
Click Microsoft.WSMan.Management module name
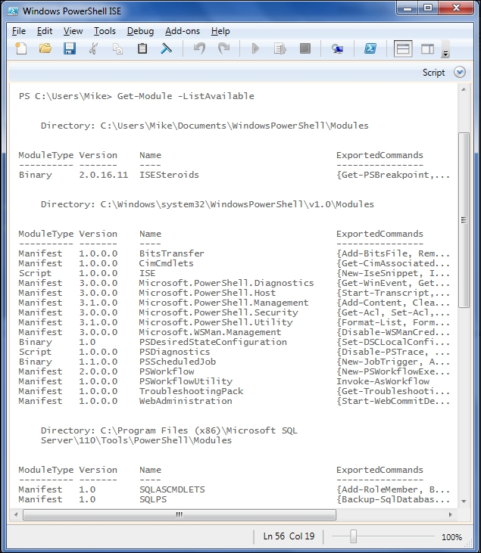(210, 332)
